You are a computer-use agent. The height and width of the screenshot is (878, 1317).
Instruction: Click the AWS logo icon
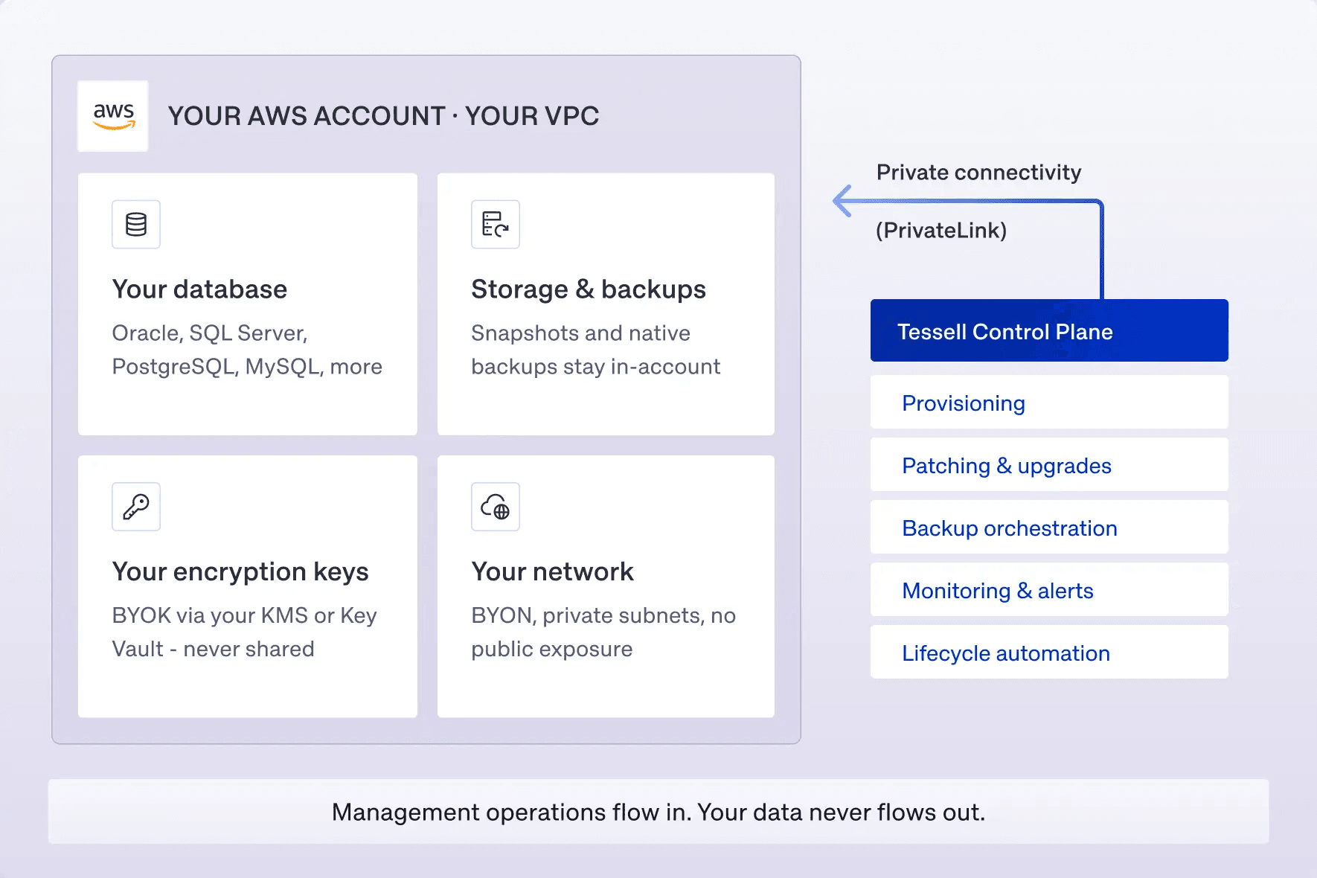(113, 116)
